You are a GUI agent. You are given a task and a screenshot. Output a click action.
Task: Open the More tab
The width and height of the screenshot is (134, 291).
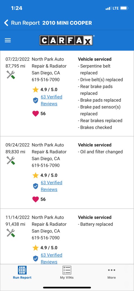[x=112, y=273]
